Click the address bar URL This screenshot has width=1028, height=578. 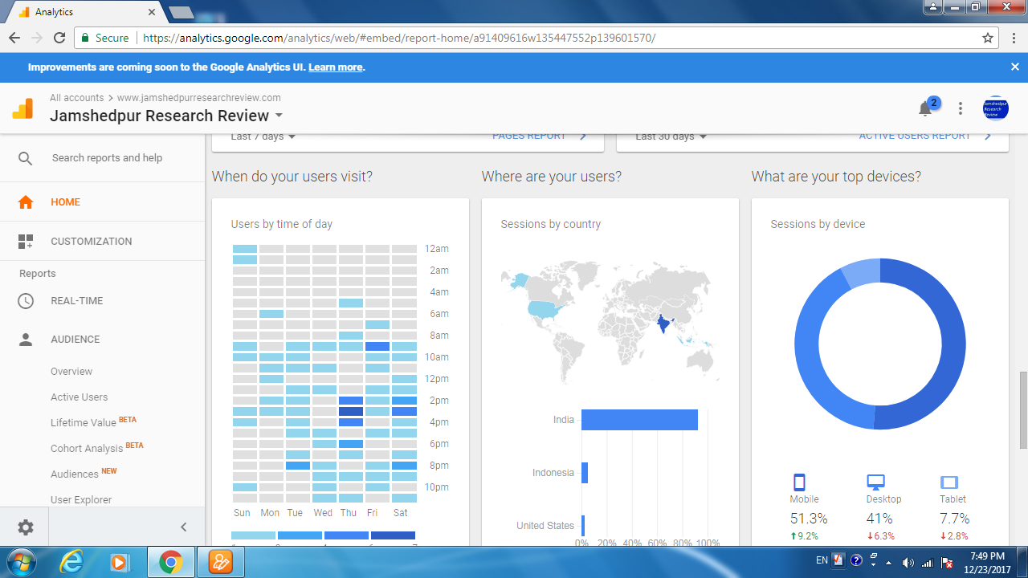click(x=399, y=38)
